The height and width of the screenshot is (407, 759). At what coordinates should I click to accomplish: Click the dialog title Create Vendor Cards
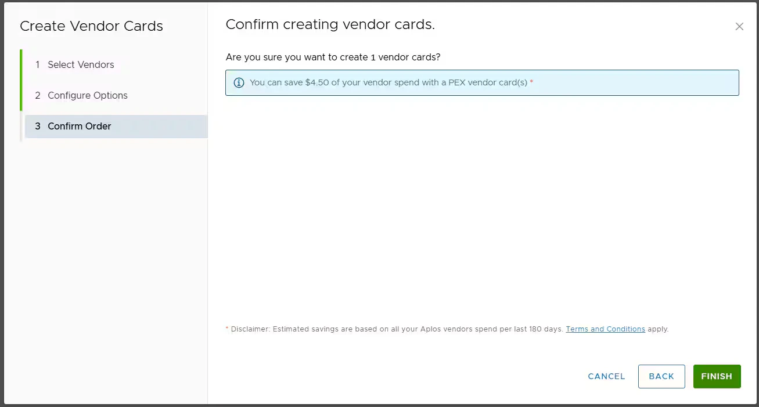tap(91, 26)
